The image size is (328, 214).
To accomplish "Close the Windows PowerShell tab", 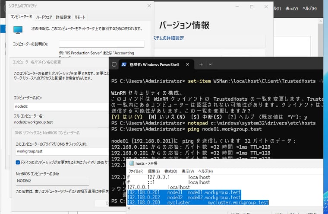I will tap(187, 64).
